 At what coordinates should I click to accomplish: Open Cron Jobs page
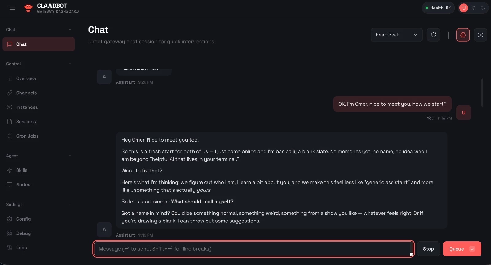point(27,136)
